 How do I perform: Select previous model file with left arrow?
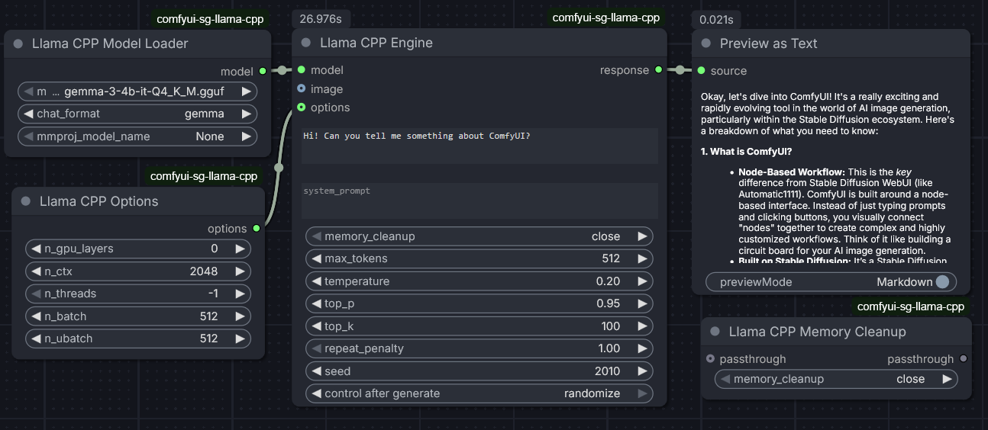(x=30, y=91)
